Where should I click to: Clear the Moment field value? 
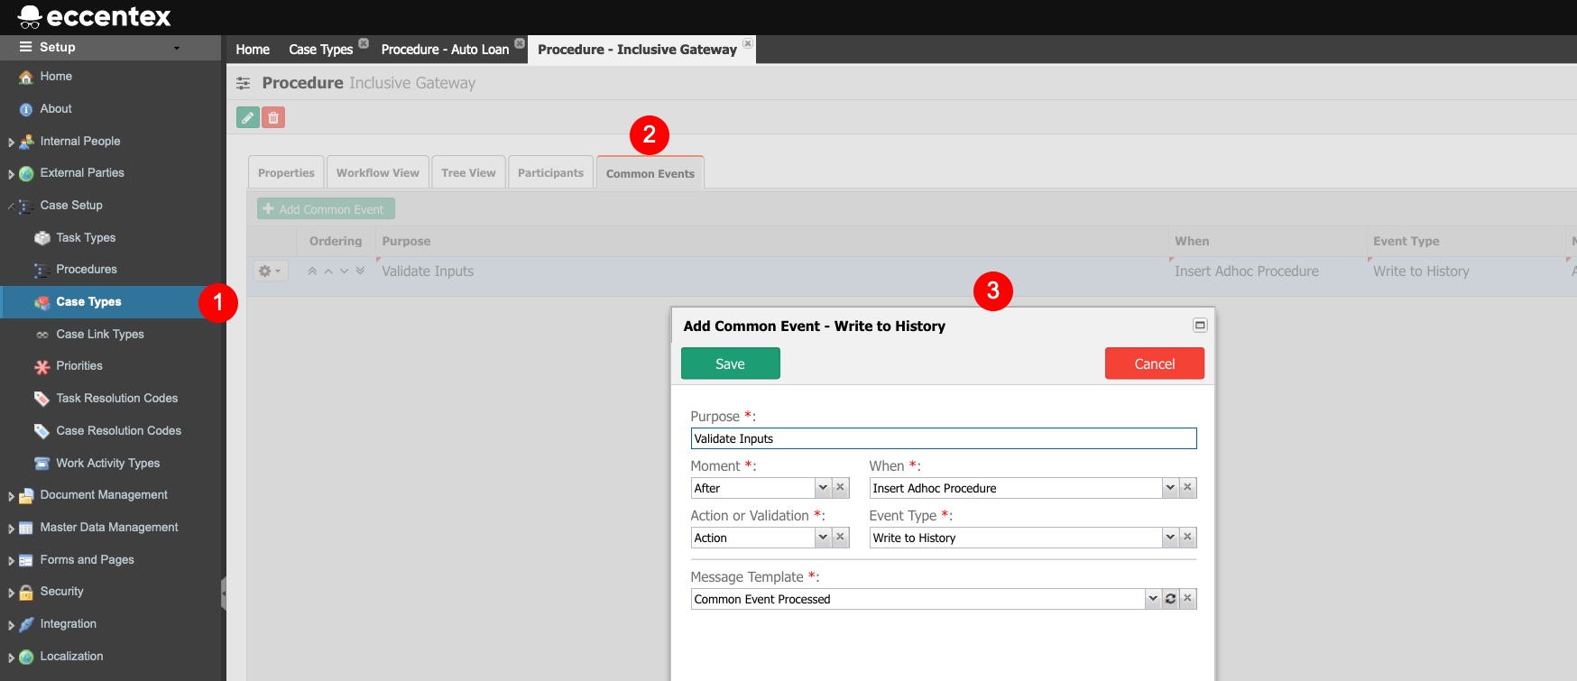pyautogui.click(x=840, y=488)
